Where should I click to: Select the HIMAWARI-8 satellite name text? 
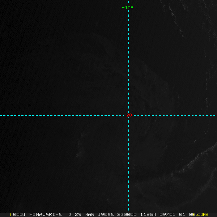pos(46,214)
